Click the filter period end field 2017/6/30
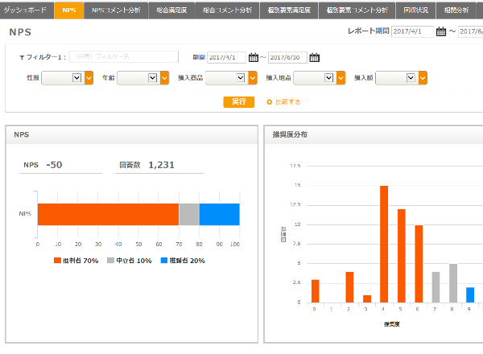Viewport: 483px width, 354px height. click(x=287, y=58)
